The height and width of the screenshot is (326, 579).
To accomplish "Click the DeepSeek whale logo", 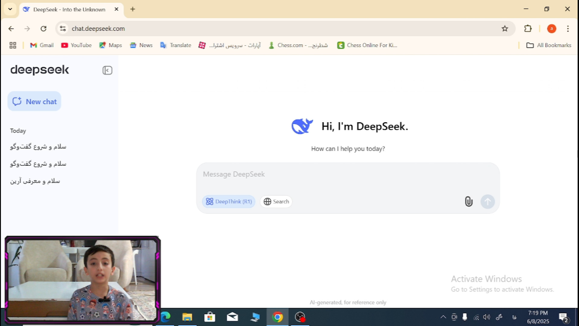I will [x=302, y=126].
